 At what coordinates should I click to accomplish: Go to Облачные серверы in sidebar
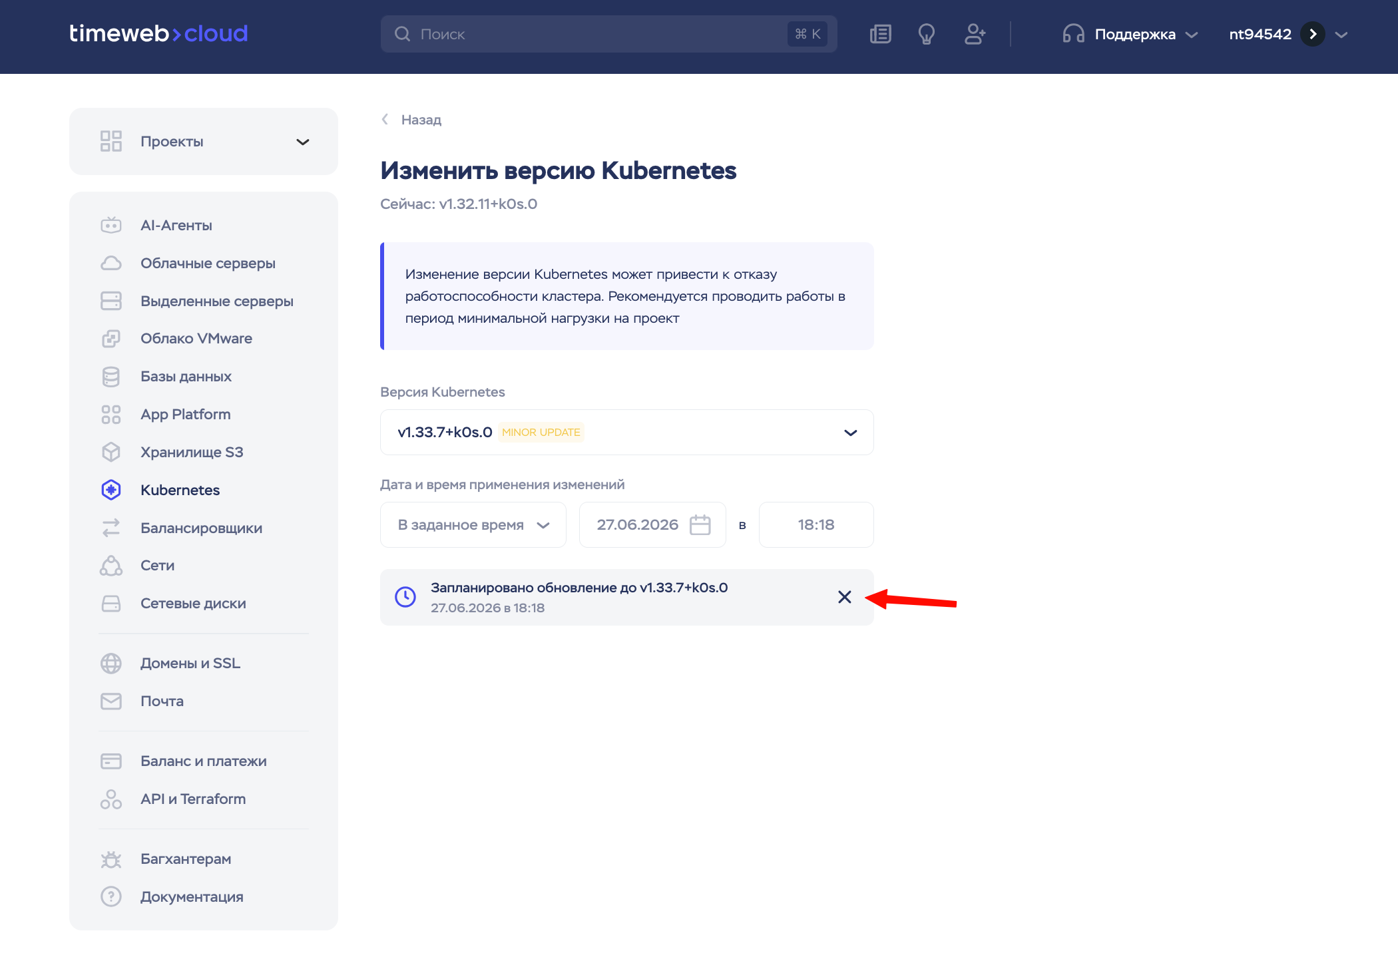pyautogui.click(x=208, y=264)
